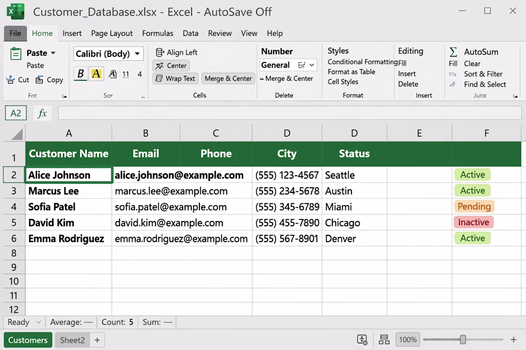This screenshot has width=526, height=350.
Task: Open the Paste dropdown arrow
Action: (53, 53)
